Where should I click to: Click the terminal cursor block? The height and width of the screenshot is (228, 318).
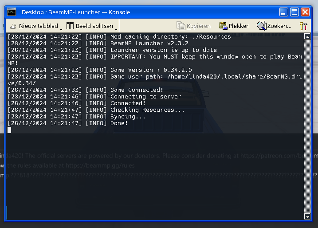coord(9,130)
